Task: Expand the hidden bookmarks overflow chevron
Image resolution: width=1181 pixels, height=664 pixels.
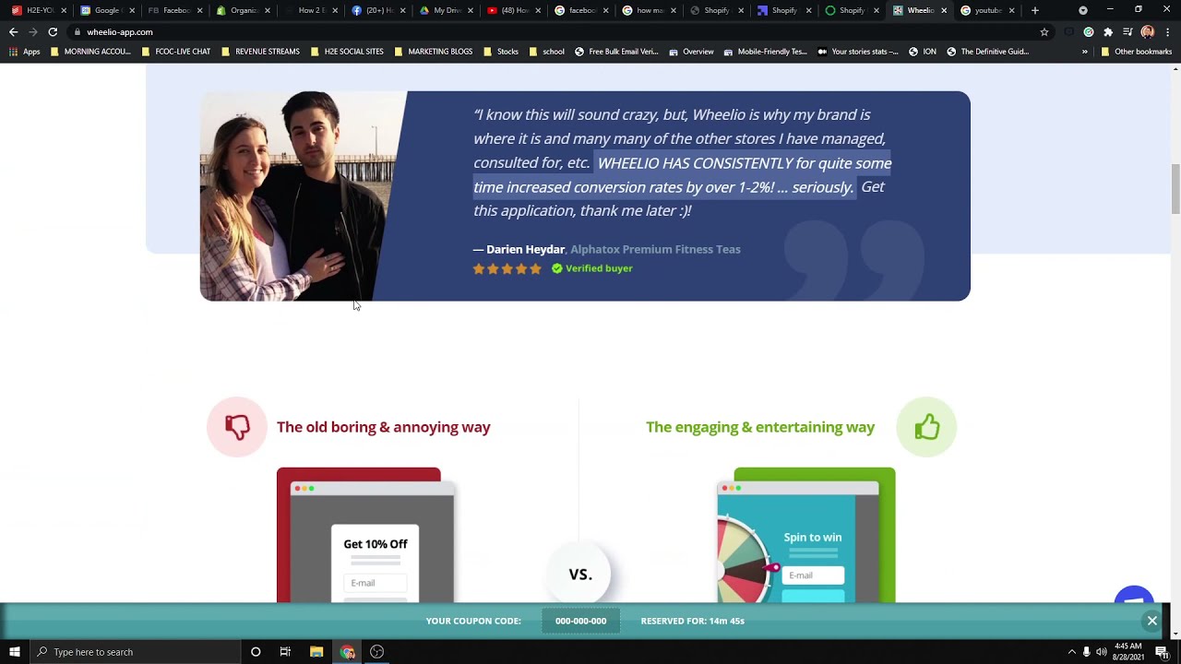Action: (1085, 52)
